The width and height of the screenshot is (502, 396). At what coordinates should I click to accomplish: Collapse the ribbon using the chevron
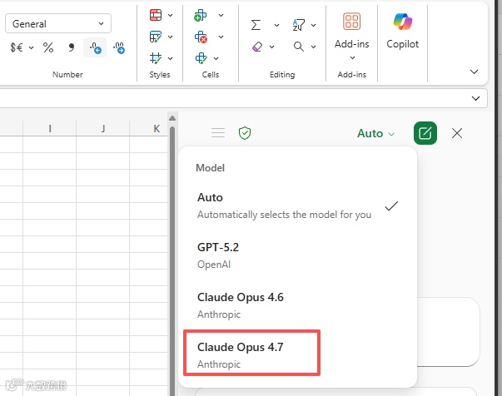[x=475, y=72]
